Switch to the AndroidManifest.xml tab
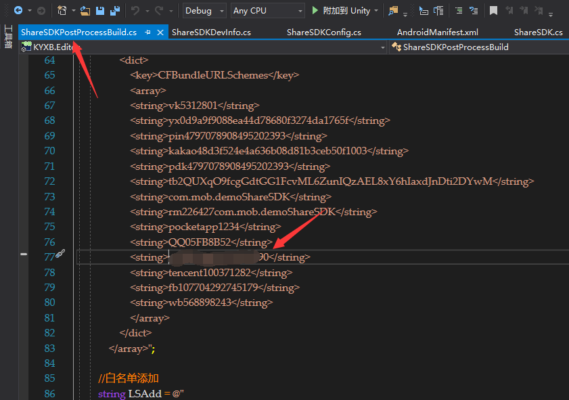The width and height of the screenshot is (569, 400). (437, 32)
